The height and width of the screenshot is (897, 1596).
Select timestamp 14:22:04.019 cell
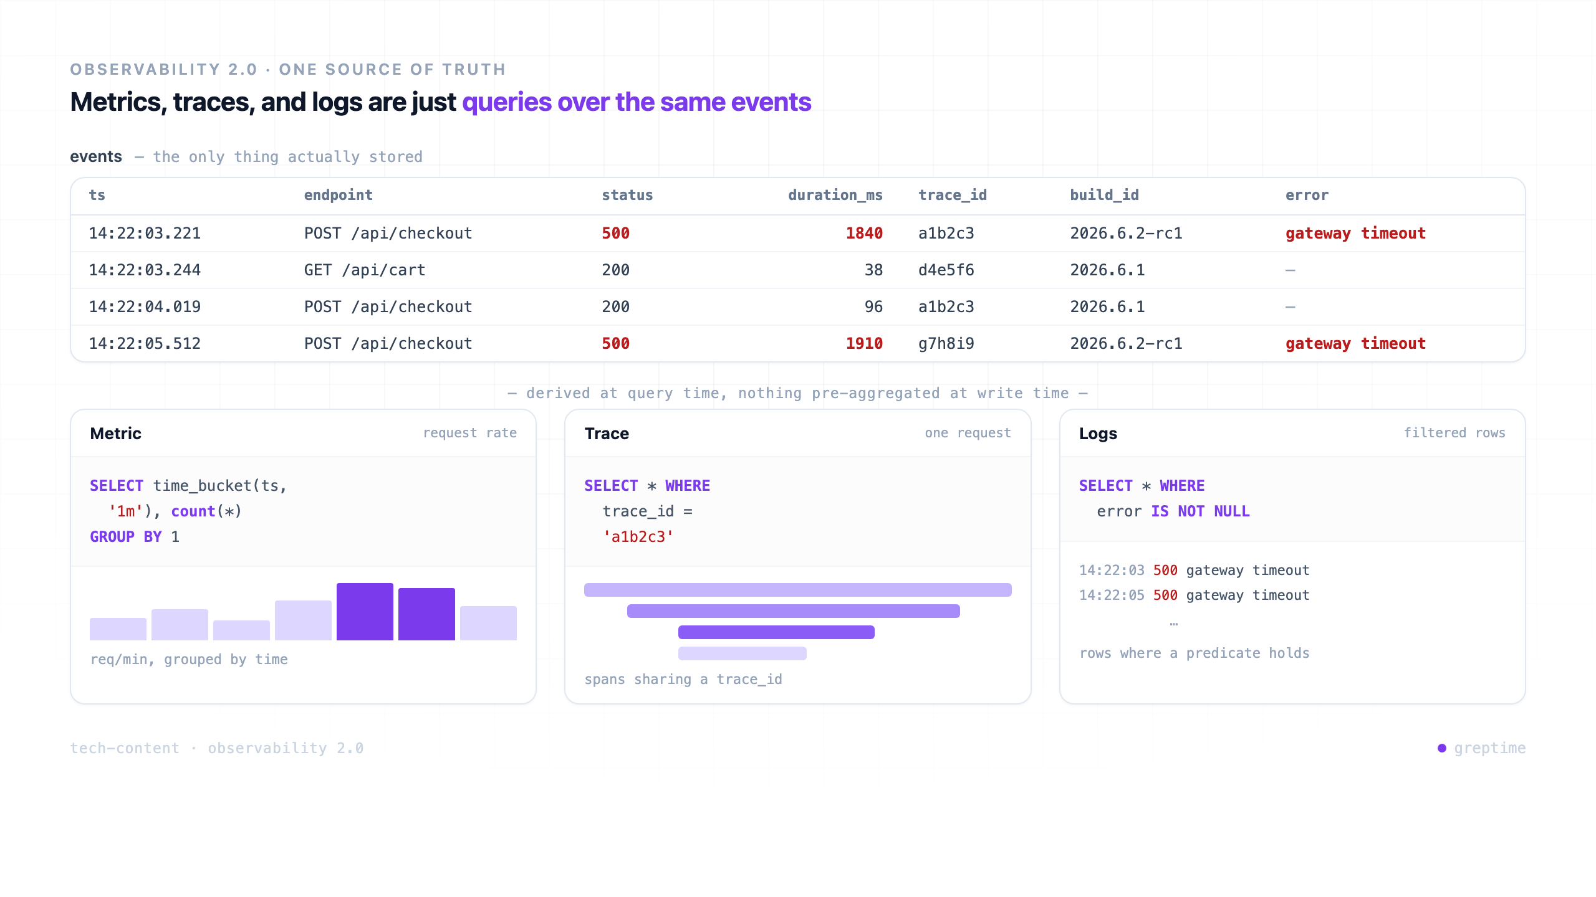[x=145, y=306]
